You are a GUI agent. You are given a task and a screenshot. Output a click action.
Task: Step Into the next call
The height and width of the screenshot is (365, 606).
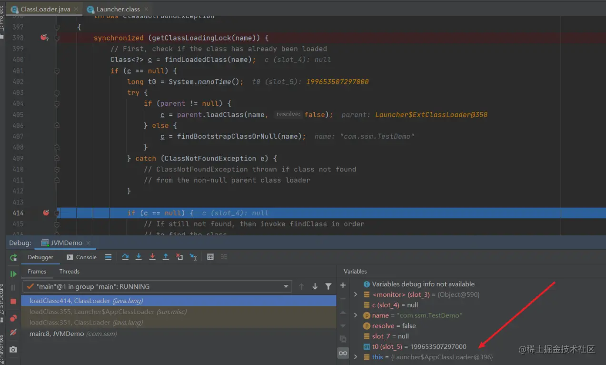(x=139, y=257)
